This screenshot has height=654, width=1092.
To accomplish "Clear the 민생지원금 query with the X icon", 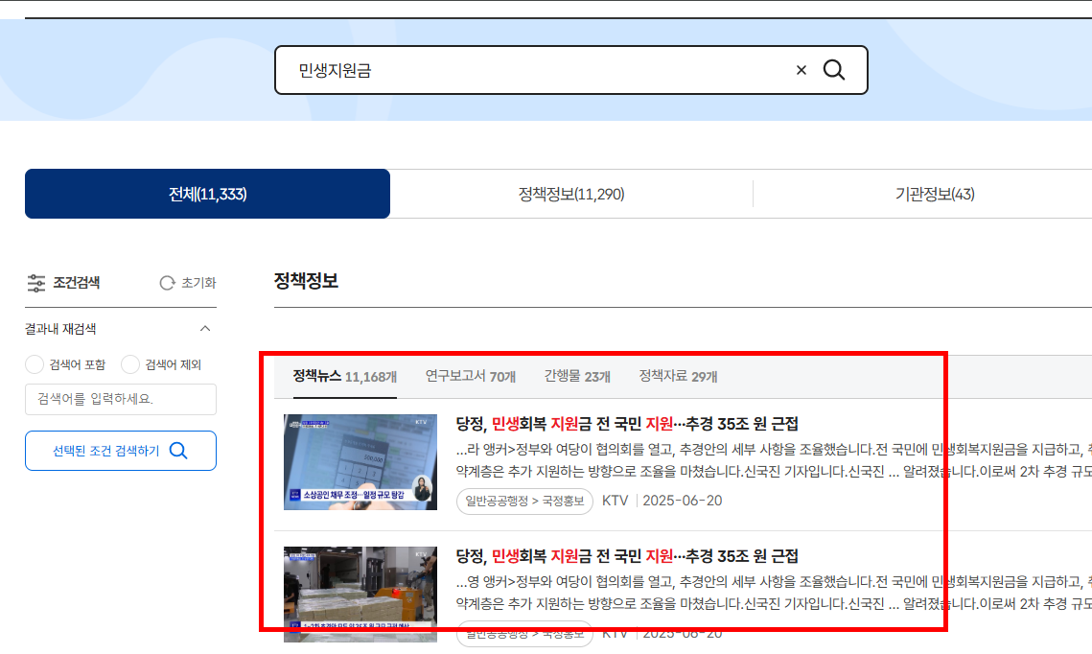I will point(802,69).
